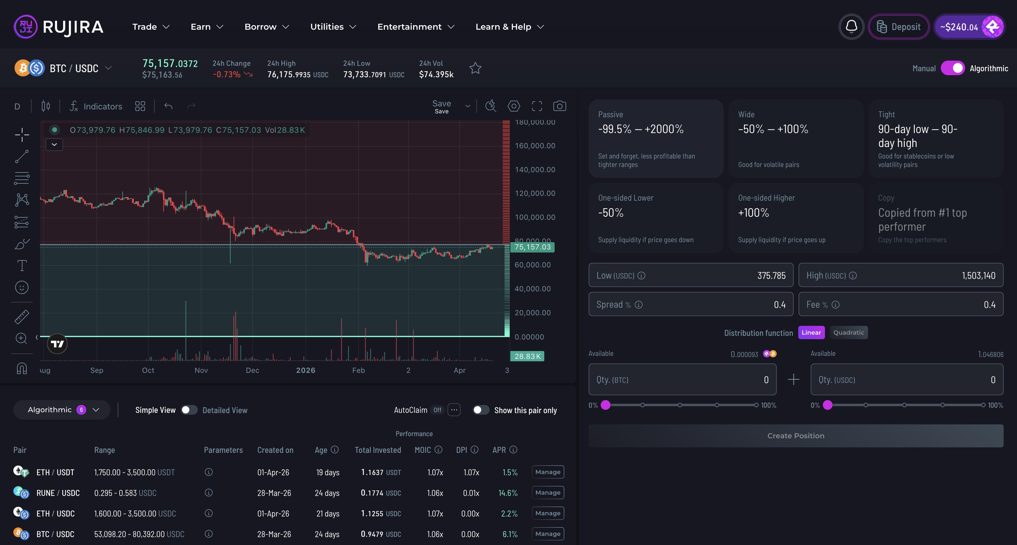Open the Trade menu
The height and width of the screenshot is (545, 1017).
coord(151,27)
